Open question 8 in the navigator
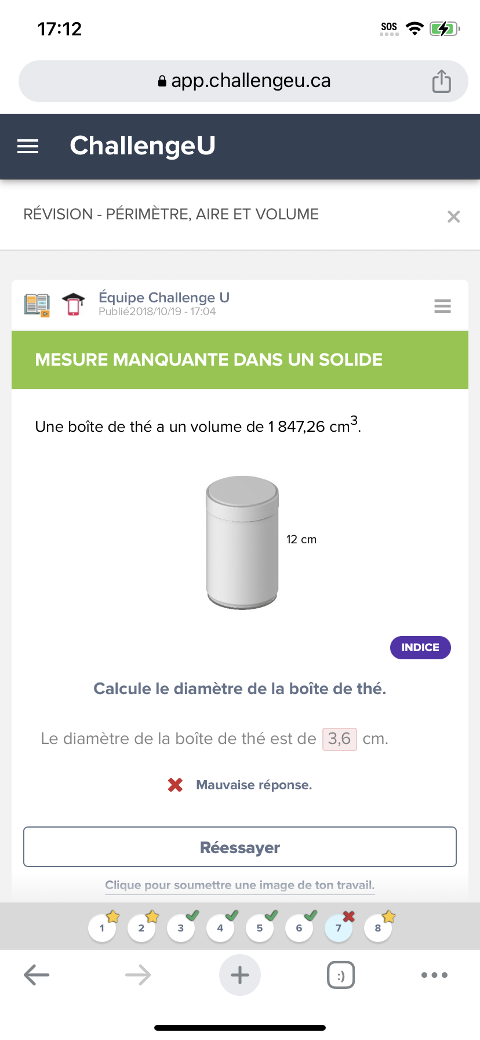Viewport: 480px width, 1040px height. coord(378,928)
